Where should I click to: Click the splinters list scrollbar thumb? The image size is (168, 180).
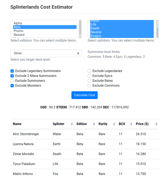click(x=157, y=33)
